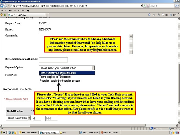
Task: Click the first quick launch icon beside Start
Action: [10, 133]
